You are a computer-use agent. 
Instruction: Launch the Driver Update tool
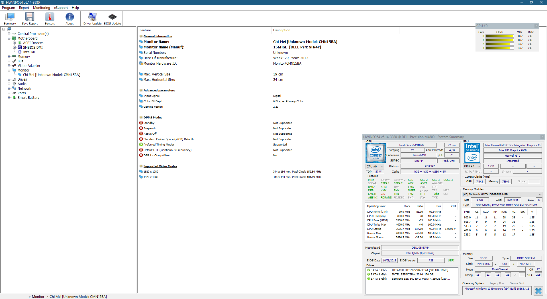(x=92, y=19)
